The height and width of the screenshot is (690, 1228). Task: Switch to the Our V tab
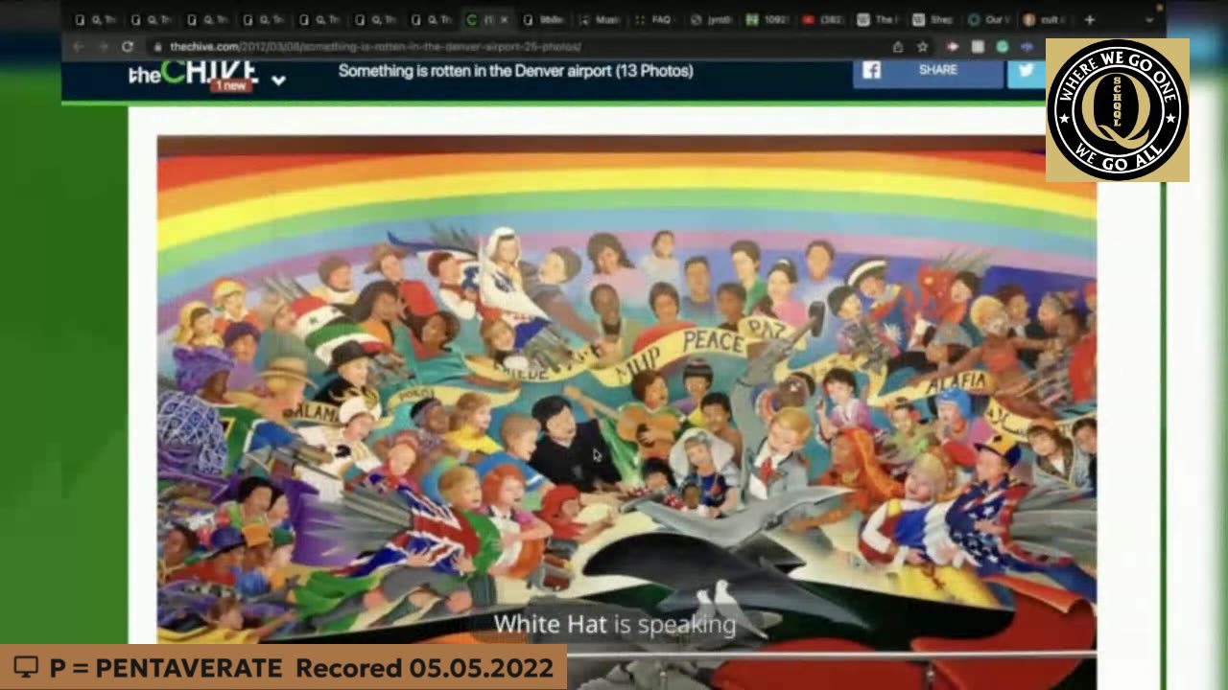click(990, 19)
